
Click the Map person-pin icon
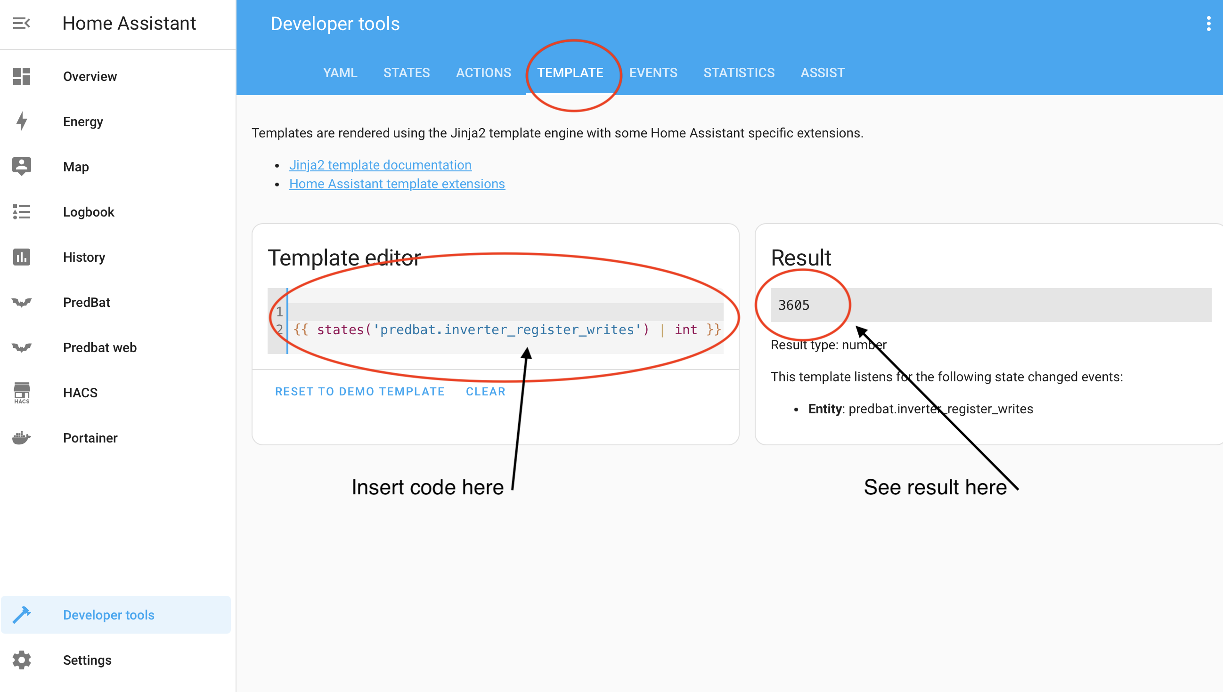tap(21, 166)
